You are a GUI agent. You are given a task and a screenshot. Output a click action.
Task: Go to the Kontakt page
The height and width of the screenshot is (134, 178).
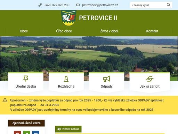152,31
